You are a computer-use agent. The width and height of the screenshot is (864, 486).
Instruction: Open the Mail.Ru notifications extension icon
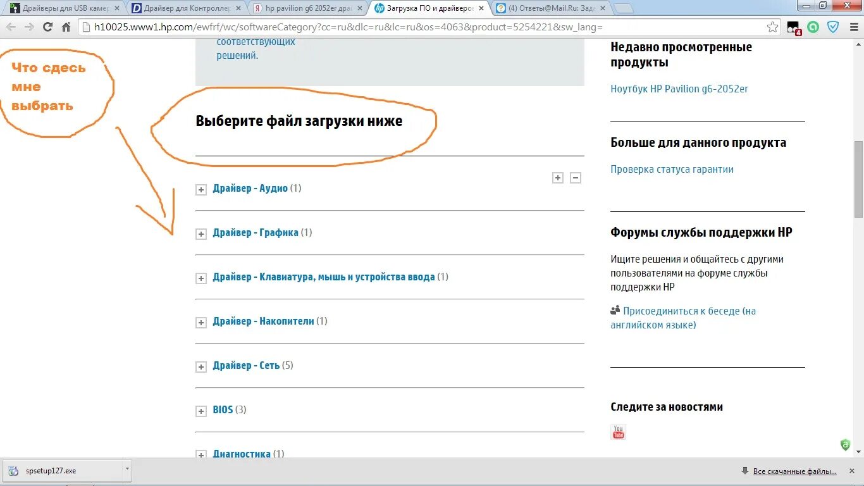[x=793, y=27]
